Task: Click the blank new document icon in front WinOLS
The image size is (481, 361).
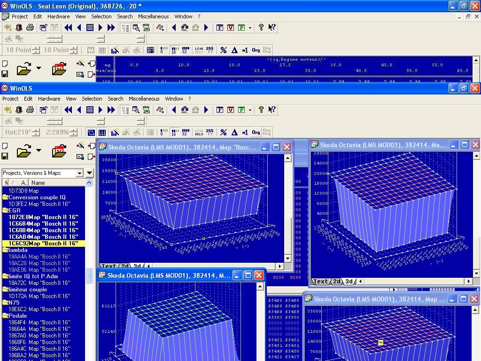Action: coord(5,146)
